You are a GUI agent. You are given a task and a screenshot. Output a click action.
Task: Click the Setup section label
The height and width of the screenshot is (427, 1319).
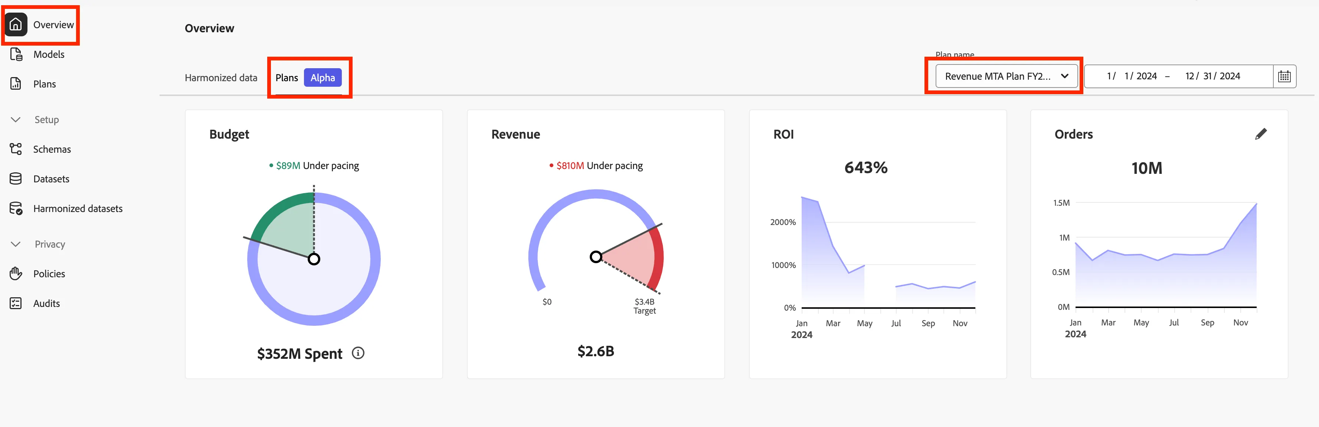[47, 120]
